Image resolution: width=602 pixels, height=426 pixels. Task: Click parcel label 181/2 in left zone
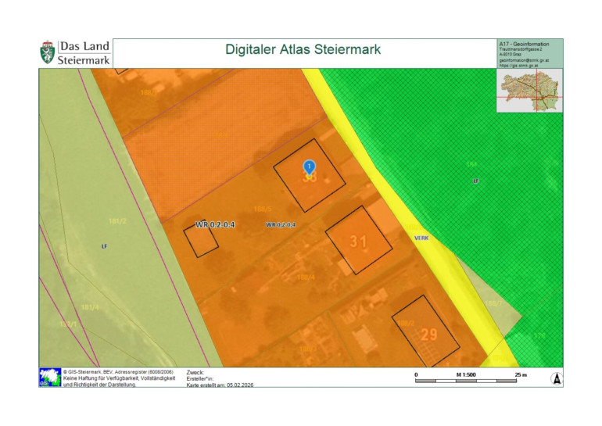[117, 221]
